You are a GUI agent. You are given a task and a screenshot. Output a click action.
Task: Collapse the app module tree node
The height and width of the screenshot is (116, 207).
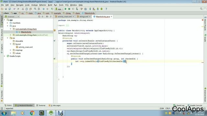tap(5, 20)
